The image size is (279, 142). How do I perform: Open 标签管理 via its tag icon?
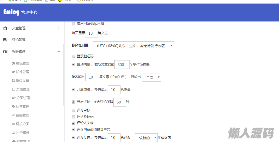pos(14,107)
